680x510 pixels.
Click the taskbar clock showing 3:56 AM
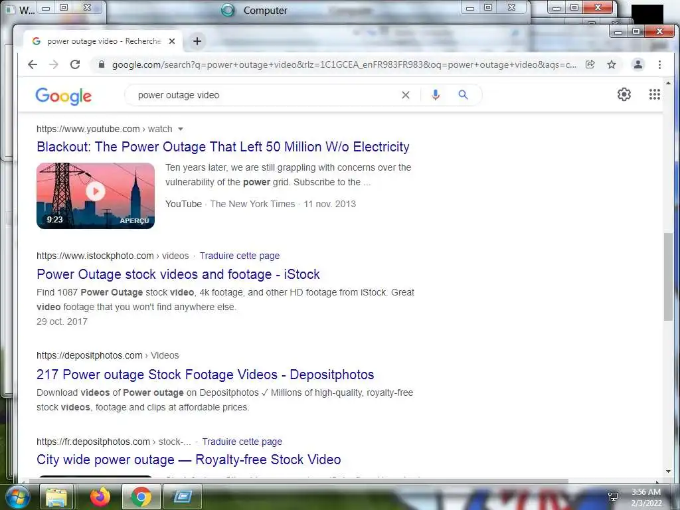point(645,497)
